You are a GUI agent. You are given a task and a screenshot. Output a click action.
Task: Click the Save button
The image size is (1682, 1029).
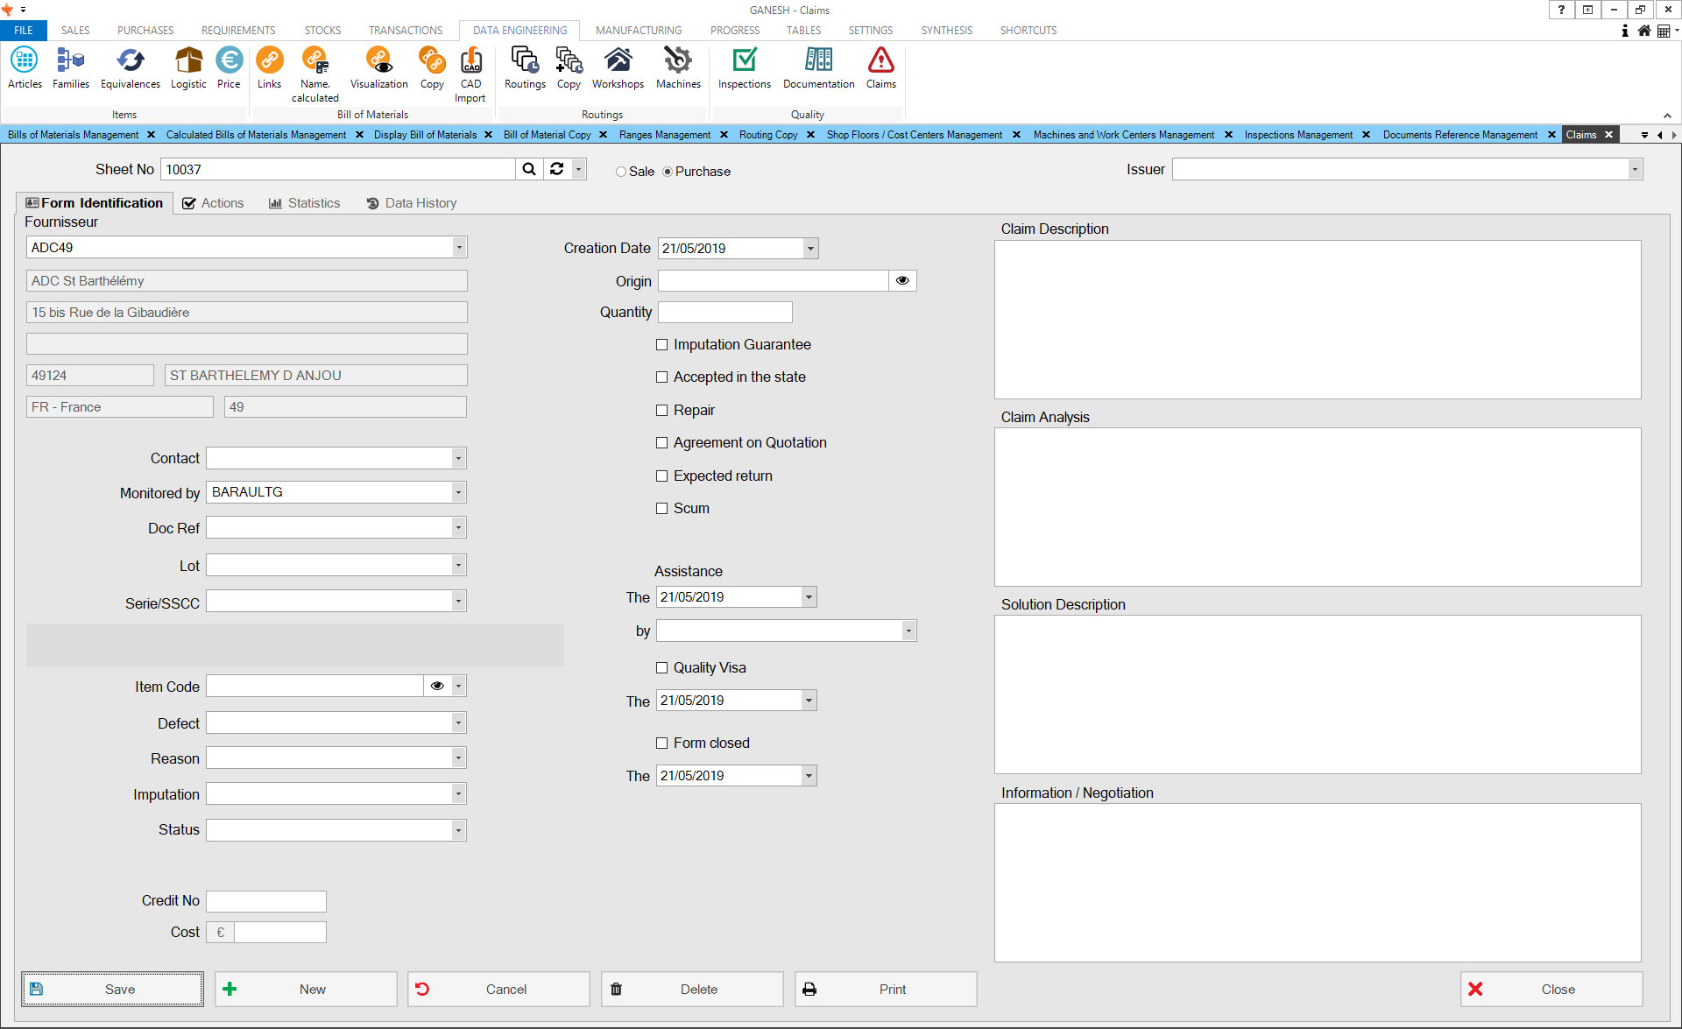point(113,990)
